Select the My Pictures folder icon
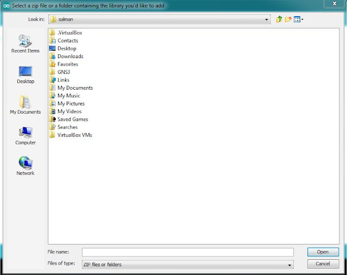This screenshot has width=347, height=275. [53, 103]
